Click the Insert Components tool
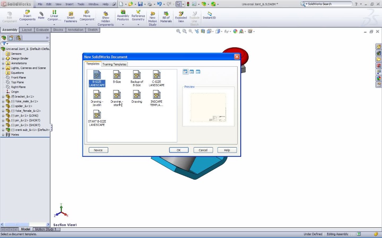Image resolution: width=382 pixels, height=238 pixels. pyautogui.click(x=27, y=15)
